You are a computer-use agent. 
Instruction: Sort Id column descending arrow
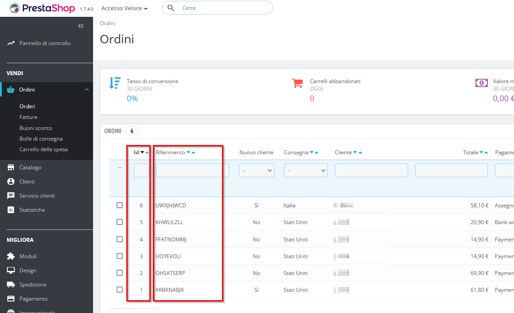click(x=142, y=153)
